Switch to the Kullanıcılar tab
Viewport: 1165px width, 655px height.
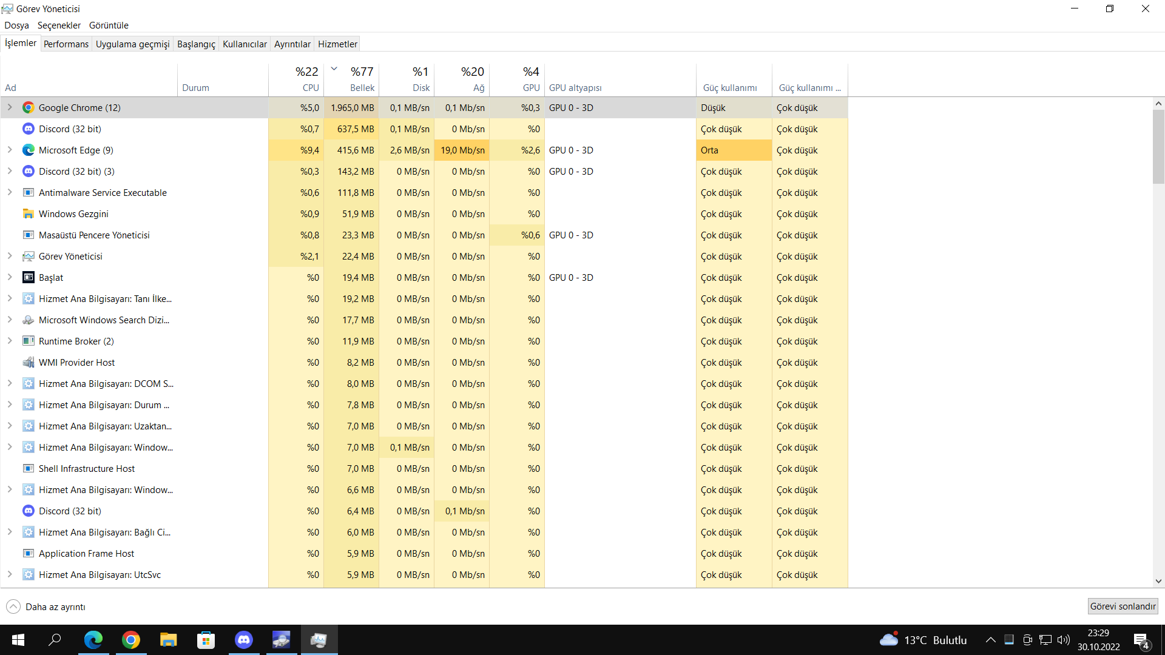[245, 44]
